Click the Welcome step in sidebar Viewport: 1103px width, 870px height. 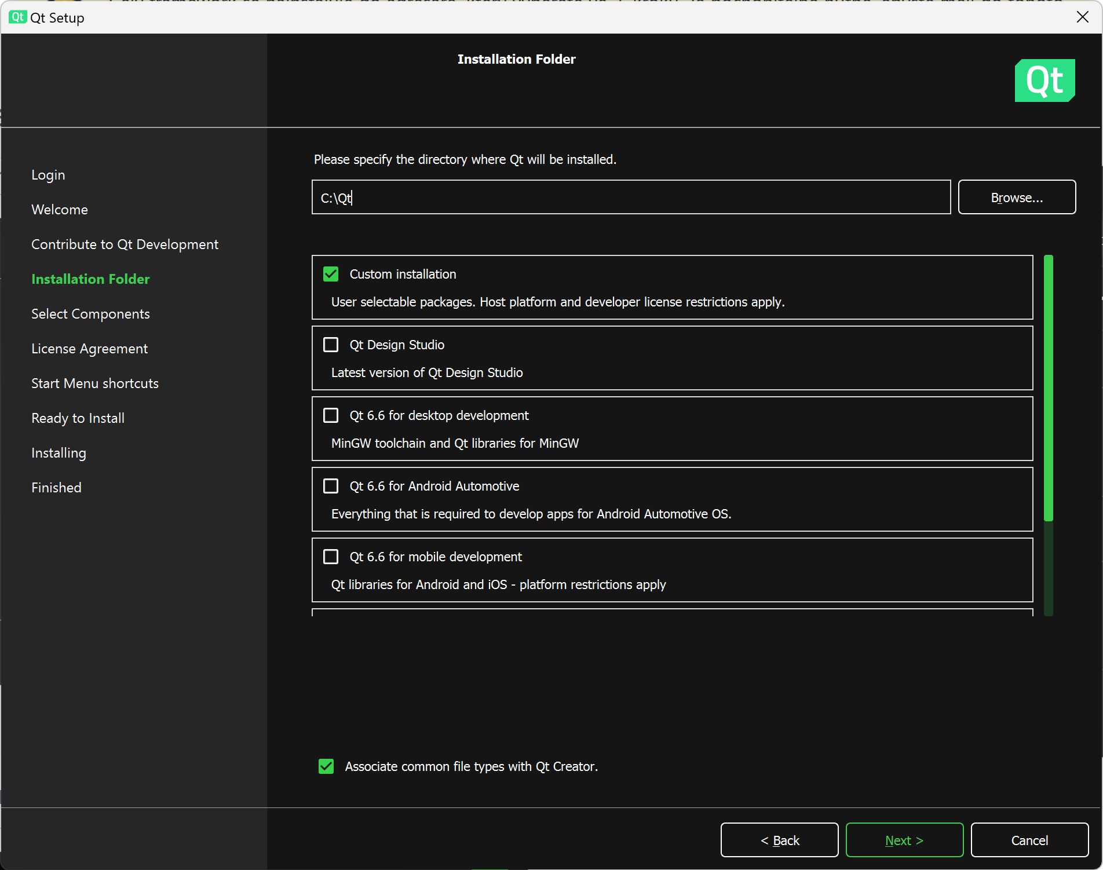tap(60, 210)
